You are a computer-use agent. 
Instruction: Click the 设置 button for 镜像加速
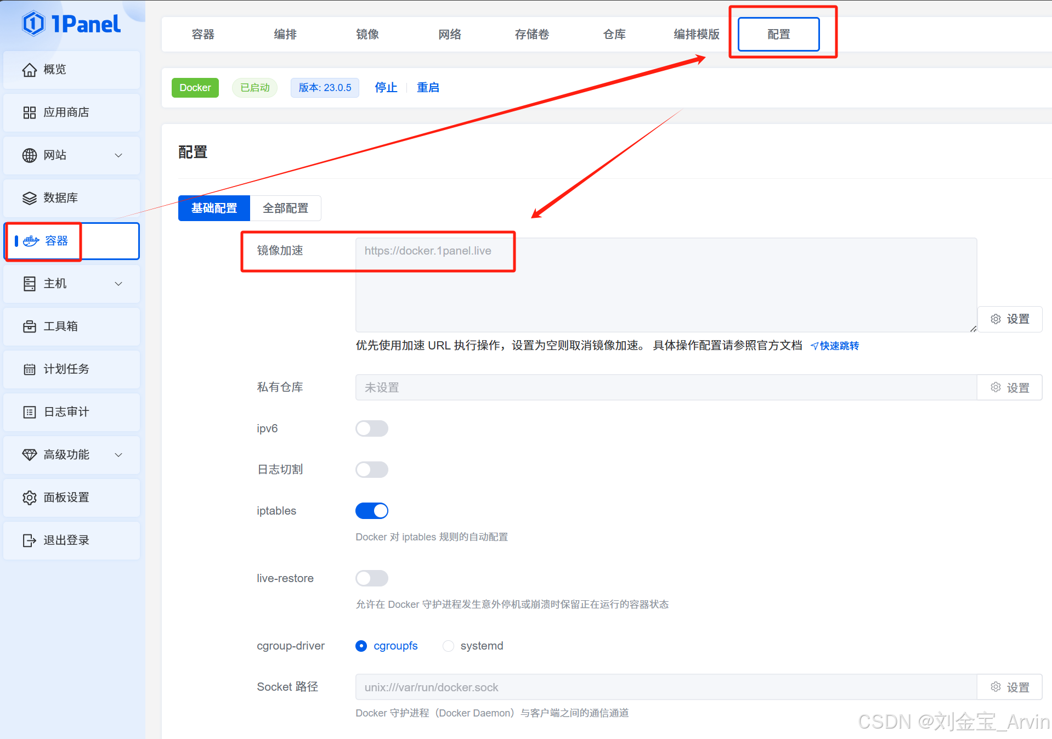pos(1010,319)
